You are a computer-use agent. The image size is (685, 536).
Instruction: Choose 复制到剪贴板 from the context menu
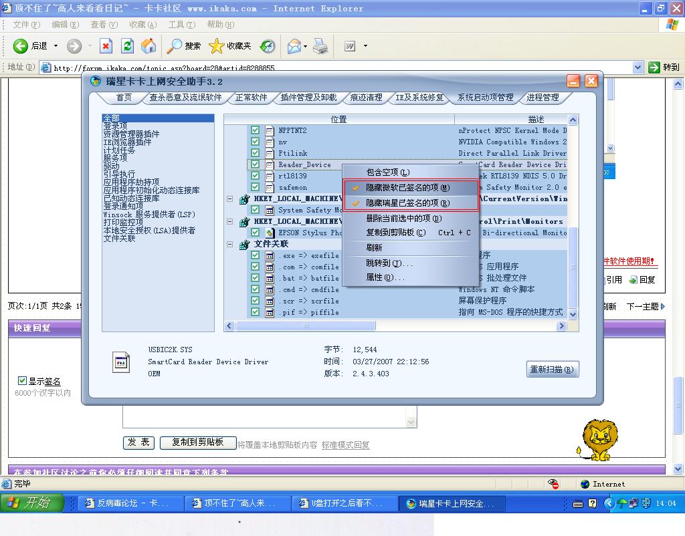click(x=411, y=233)
